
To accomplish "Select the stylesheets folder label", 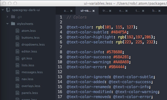I will click(25, 24).
